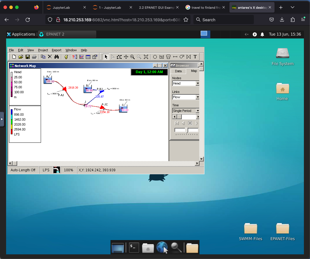
Task: Click the run status faucet icon
Action: coord(56,170)
